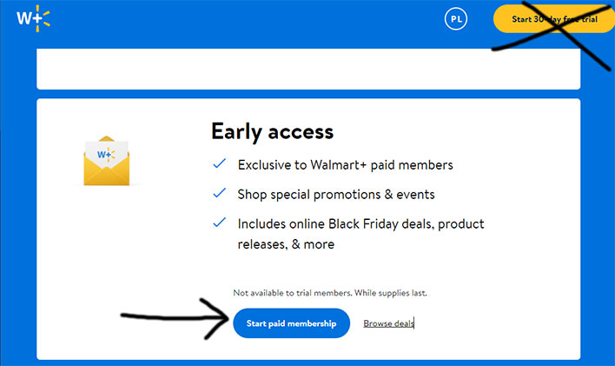This screenshot has width=615, height=366.
Task: Click checkmark beside Includes online Black Friday deals
Action: (220, 223)
